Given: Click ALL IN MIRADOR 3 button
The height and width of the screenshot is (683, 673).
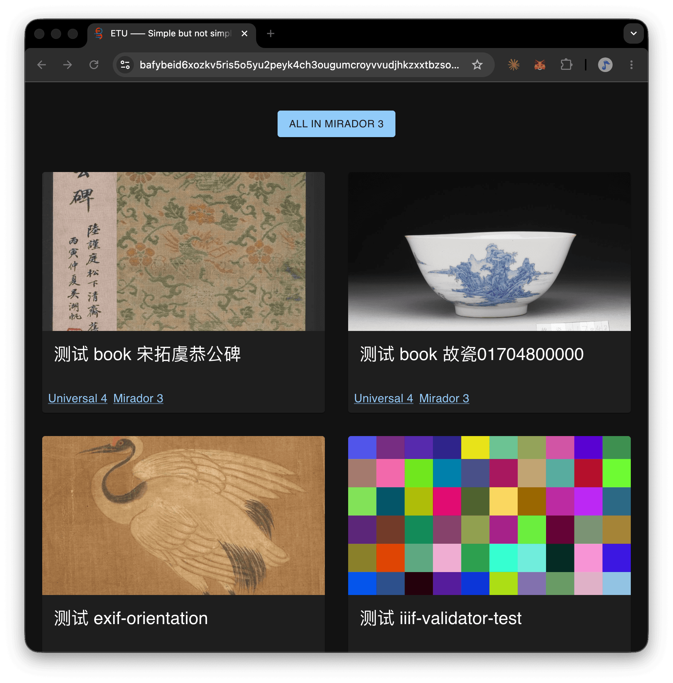Looking at the screenshot, I should (x=336, y=124).
